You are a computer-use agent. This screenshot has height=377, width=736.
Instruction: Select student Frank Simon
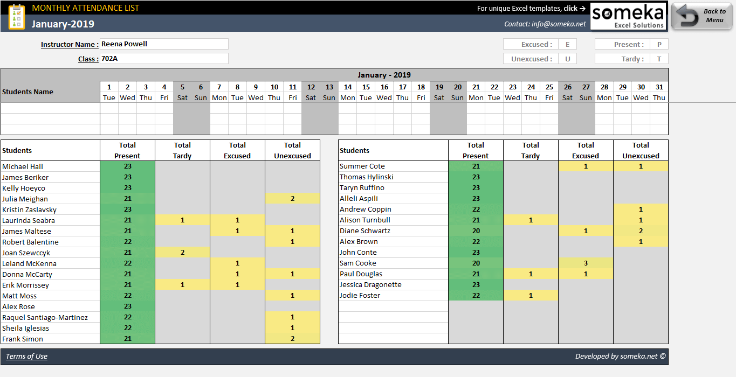coord(50,339)
